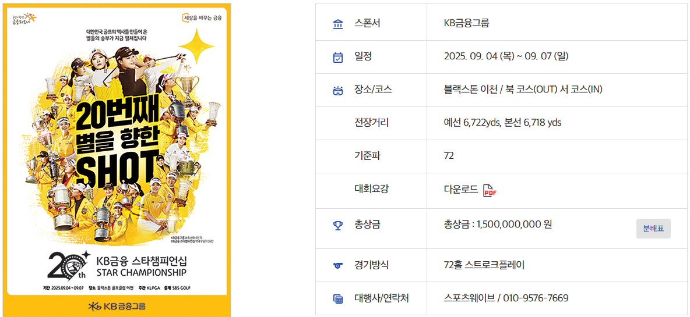
Task: Select the date 2025. 09. 04 (목) ~ 09. 07 (일)
Action: (506, 56)
